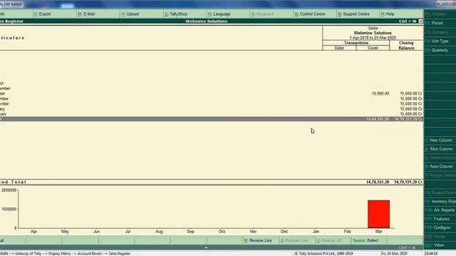456x256 pixels.
Task: Click the Ctrl + M label
Action: click(408, 21)
